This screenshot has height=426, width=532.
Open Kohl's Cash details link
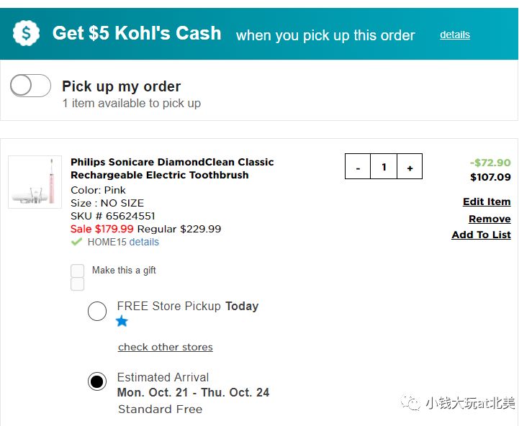tap(455, 35)
